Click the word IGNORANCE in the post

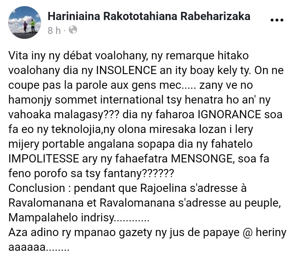tap(229, 115)
